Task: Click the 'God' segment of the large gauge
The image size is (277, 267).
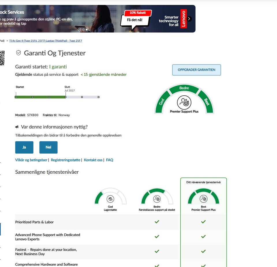Action: click(x=162, y=102)
